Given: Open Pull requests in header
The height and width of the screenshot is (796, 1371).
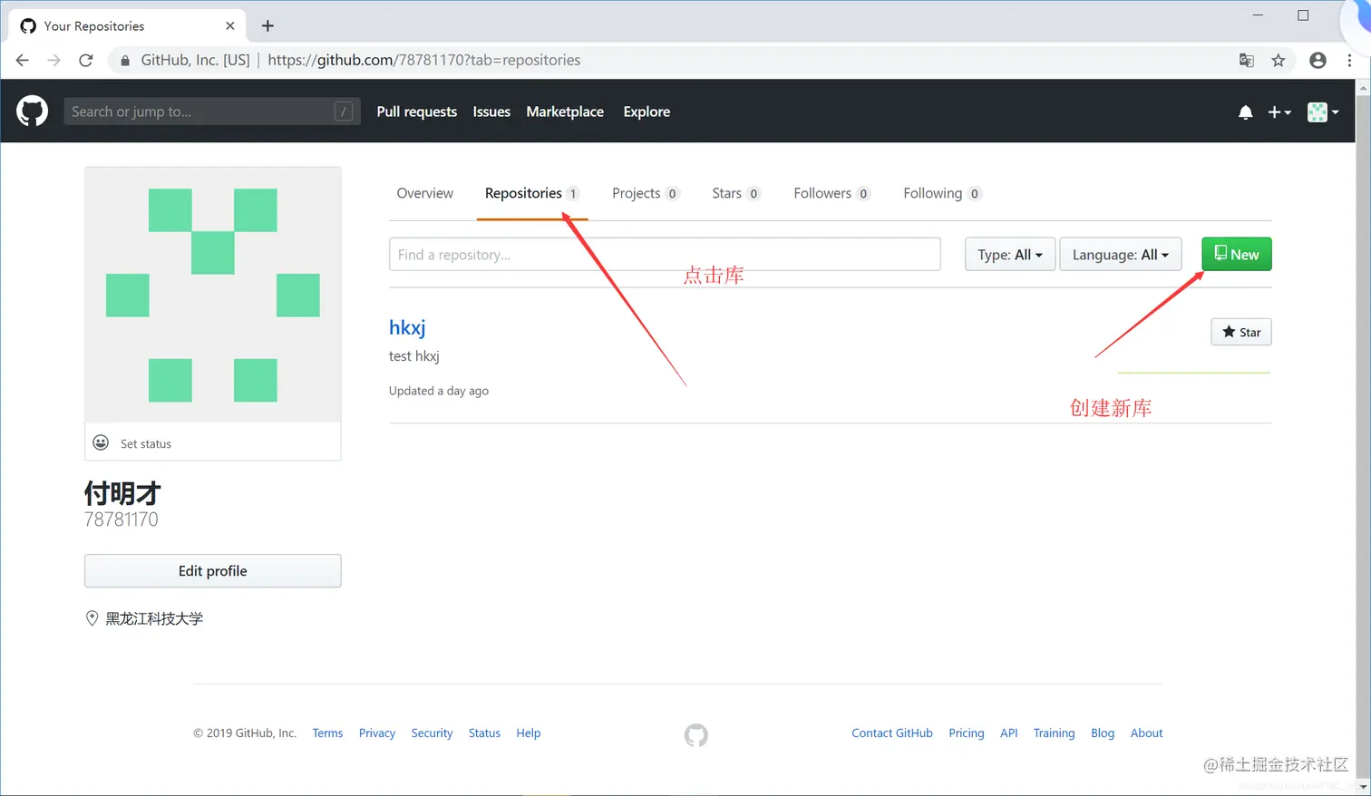Looking at the screenshot, I should pos(416,112).
